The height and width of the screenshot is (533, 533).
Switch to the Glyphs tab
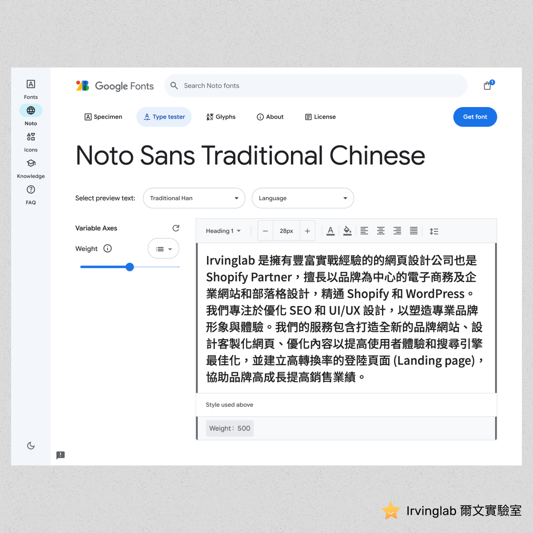click(221, 117)
